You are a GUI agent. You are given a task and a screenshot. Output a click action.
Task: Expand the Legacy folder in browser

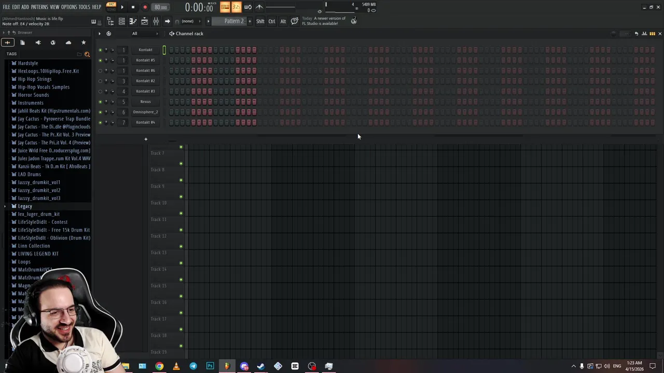pyautogui.click(x=5, y=206)
